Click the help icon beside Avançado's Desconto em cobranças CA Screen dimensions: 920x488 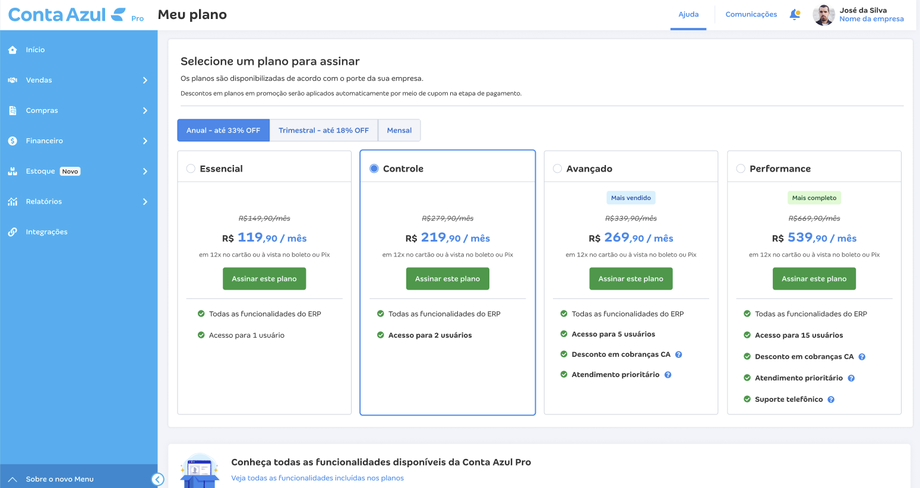click(679, 354)
